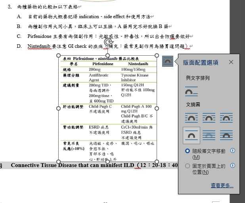The image size is (245, 203).
Task: Select the In Front of Text wrapping icon
Action: 226,135
